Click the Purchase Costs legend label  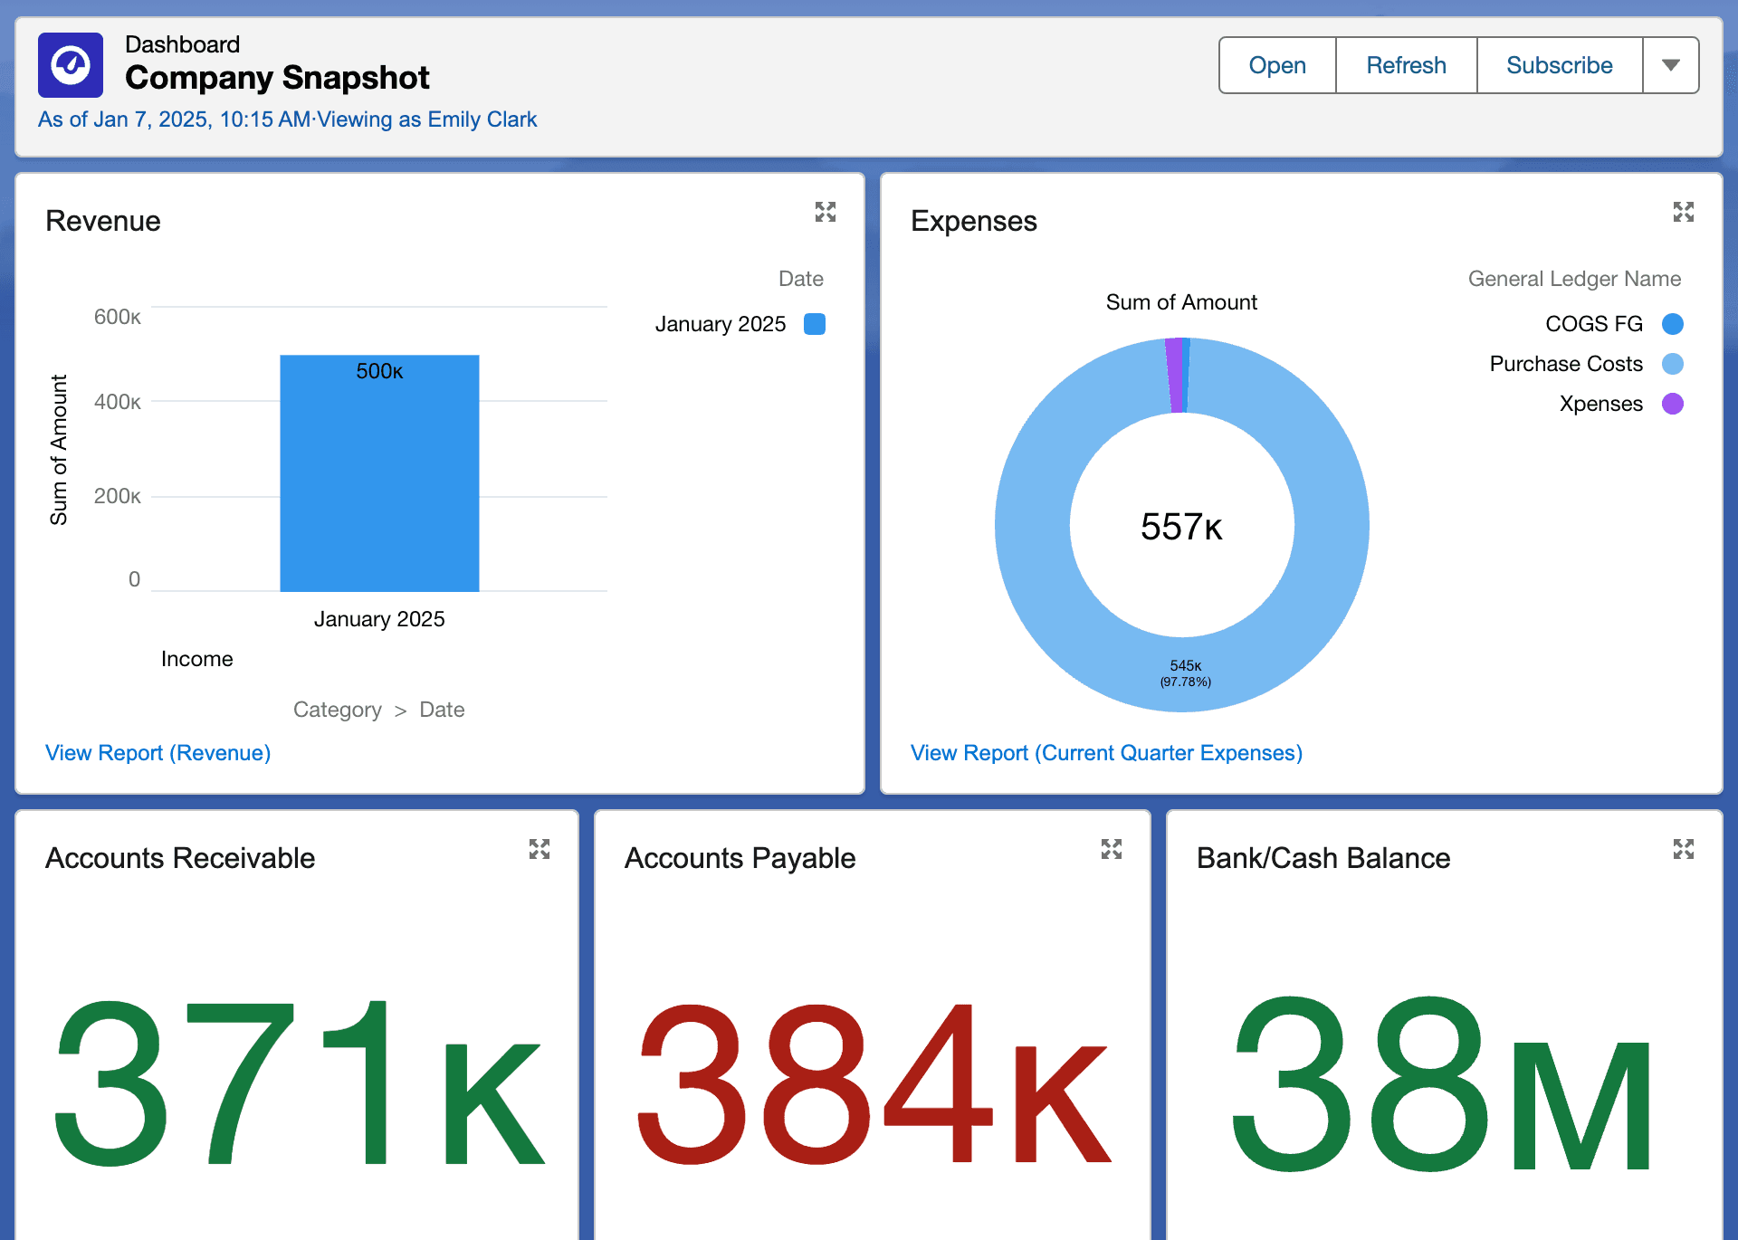click(1566, 364)
